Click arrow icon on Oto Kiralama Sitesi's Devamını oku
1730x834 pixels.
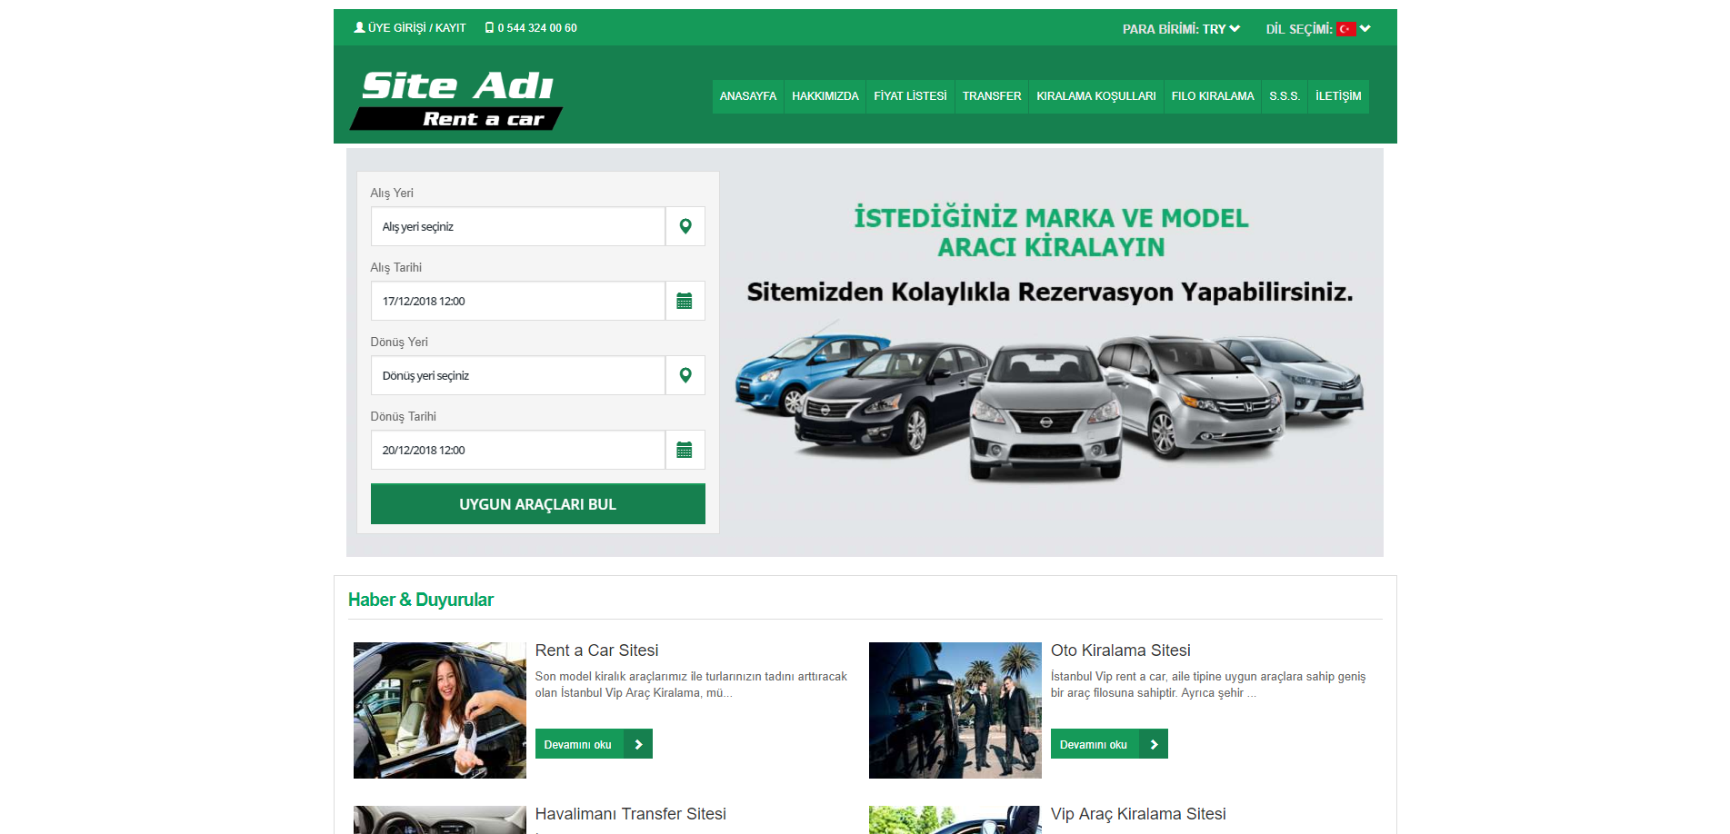[x=1154, y=744]
